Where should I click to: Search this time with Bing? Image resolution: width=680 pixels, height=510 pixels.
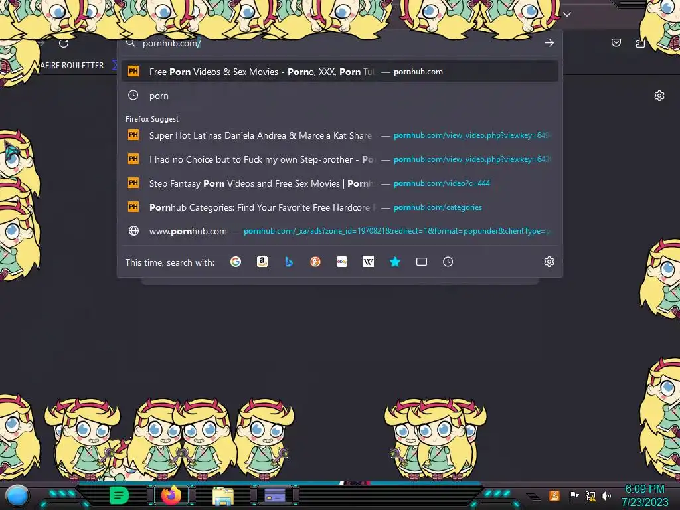[289, 262]
